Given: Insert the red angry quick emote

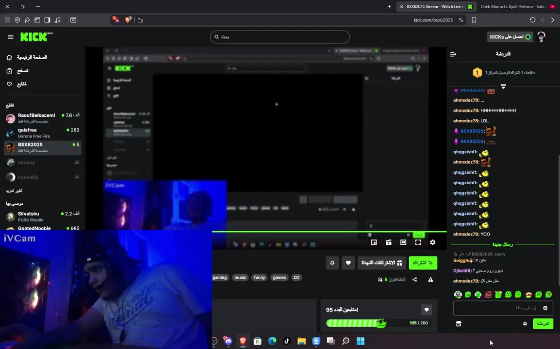Looking at the screenshot, I should pyautogui.click(x=488, y=294).
